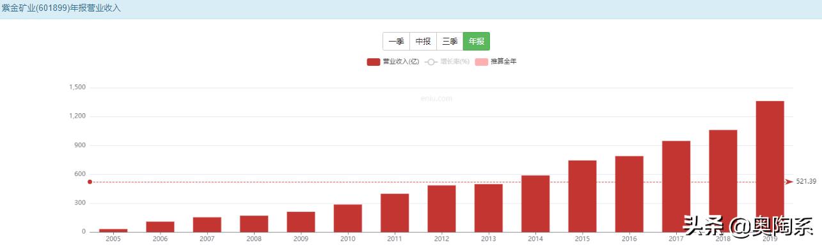Click the 2008 revenue bar

pos(254,224)
